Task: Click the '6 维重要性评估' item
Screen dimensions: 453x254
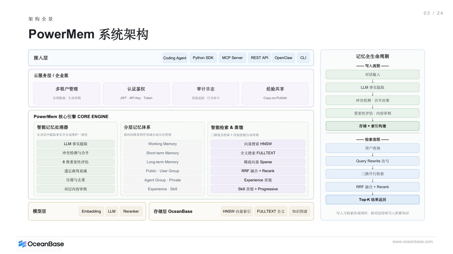Action: (76, 162)
